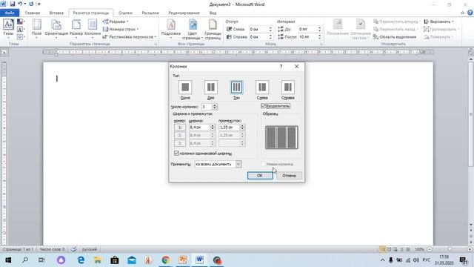This screenshot has width=474, height=267.
Task: Open the Themes gallery in ribbon
Action: (8, 28)
